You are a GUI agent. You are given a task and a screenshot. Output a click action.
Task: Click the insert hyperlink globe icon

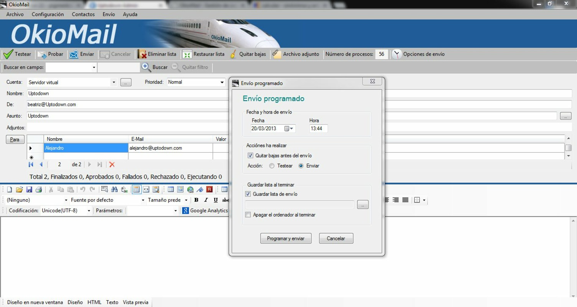(x=190, y=190)
